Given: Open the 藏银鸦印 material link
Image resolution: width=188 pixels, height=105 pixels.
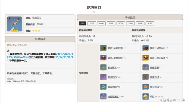Looking at the screenshot, I should (x=112, y=87).
